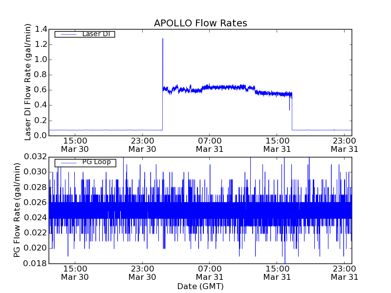Click the 0.026 tick label on PG axis
Screen dimensions: 391x293
pyautogui.click(x=35, y=203)
